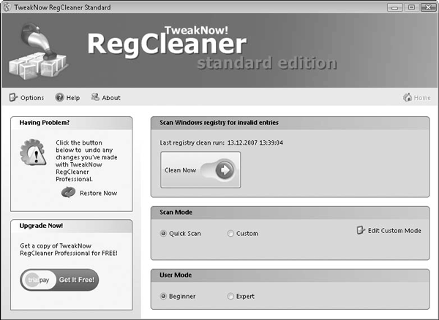The height and width of the screenshot is (320, 439).
Task: Click the Home icon in toolbar
Action: coord(407,98)
